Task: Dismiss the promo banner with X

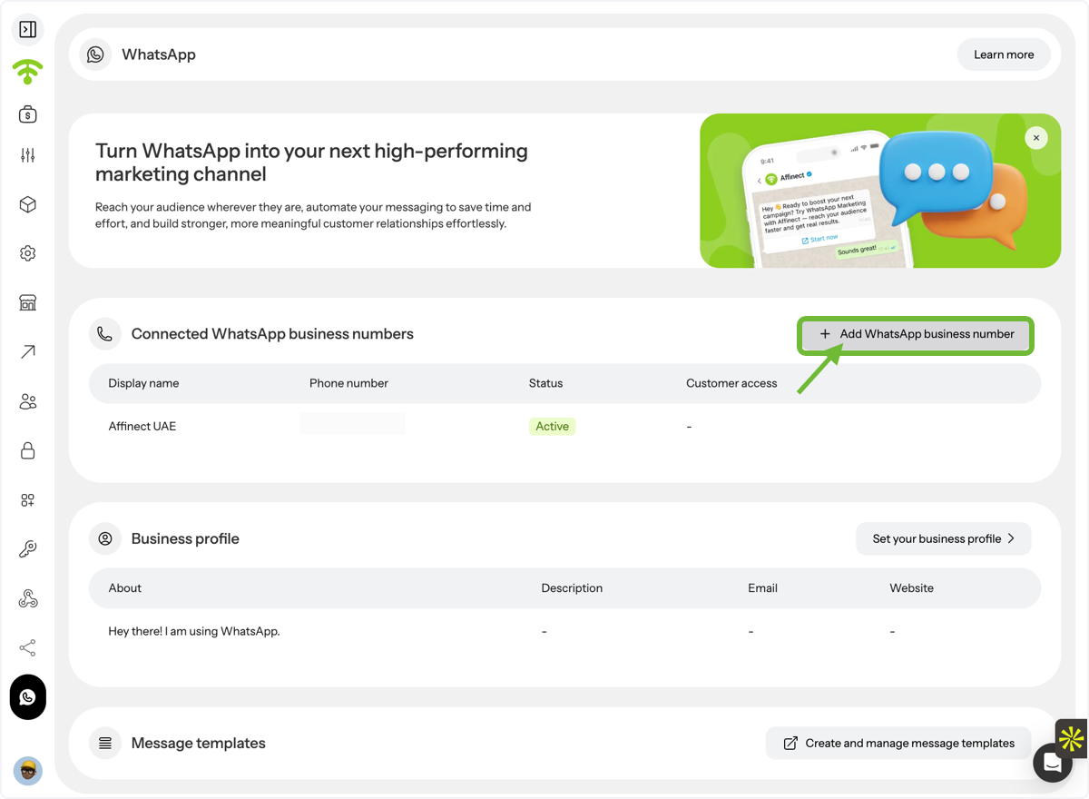Action: click(1036, 138)
